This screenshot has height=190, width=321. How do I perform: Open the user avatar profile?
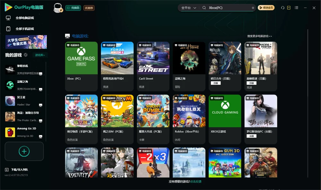[x=58, y=8]
